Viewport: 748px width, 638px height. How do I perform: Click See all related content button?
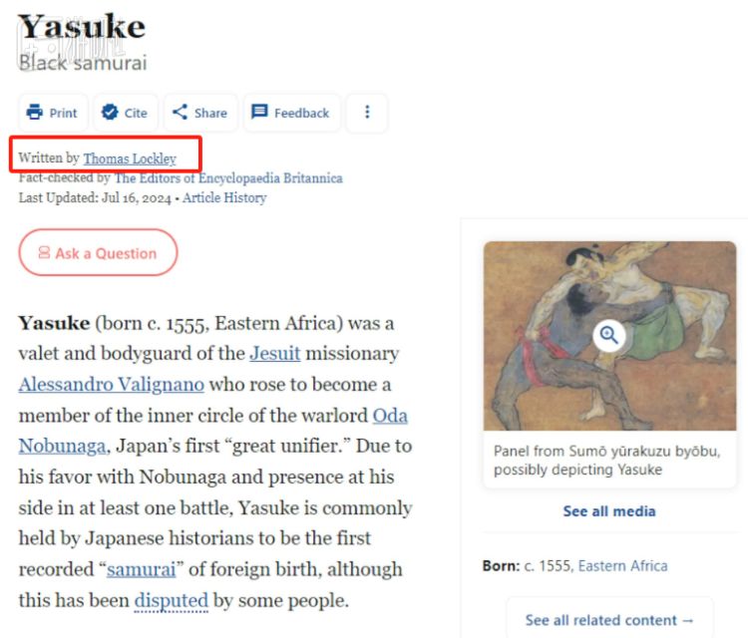[x=609, y=620]
